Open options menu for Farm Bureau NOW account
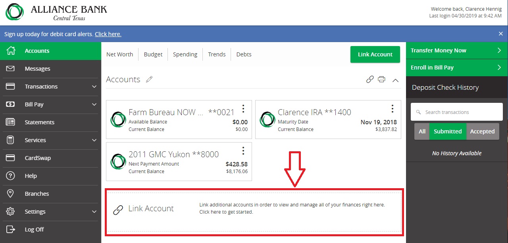The width and height of the screenshot is (508, 243). click(x=243, y=108)
